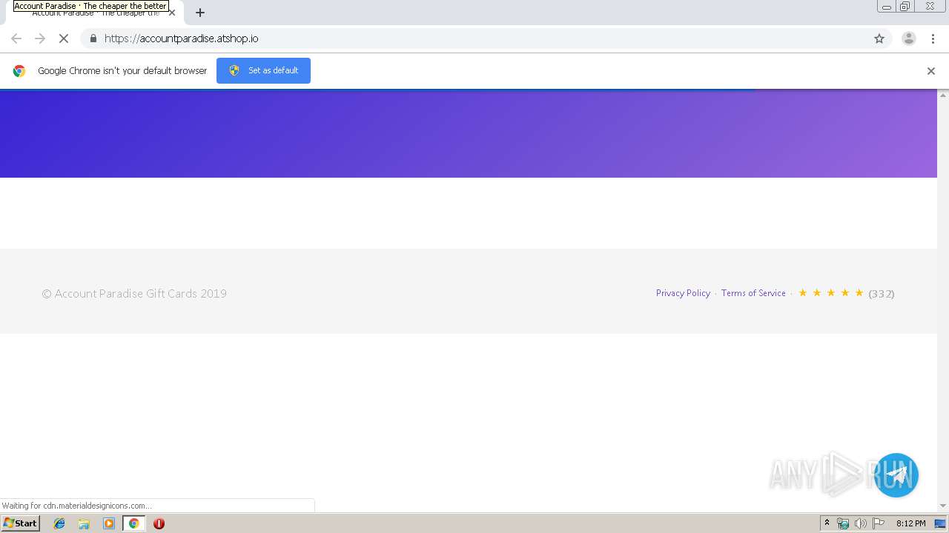The image size is (949, 533).
Task: Close the Account Paradise tab
Action: click(x=172, y=13)
